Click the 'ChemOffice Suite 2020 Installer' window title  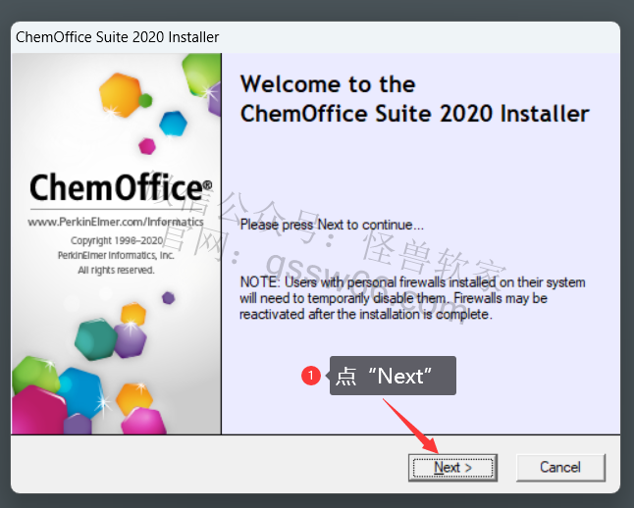point(117,37)
